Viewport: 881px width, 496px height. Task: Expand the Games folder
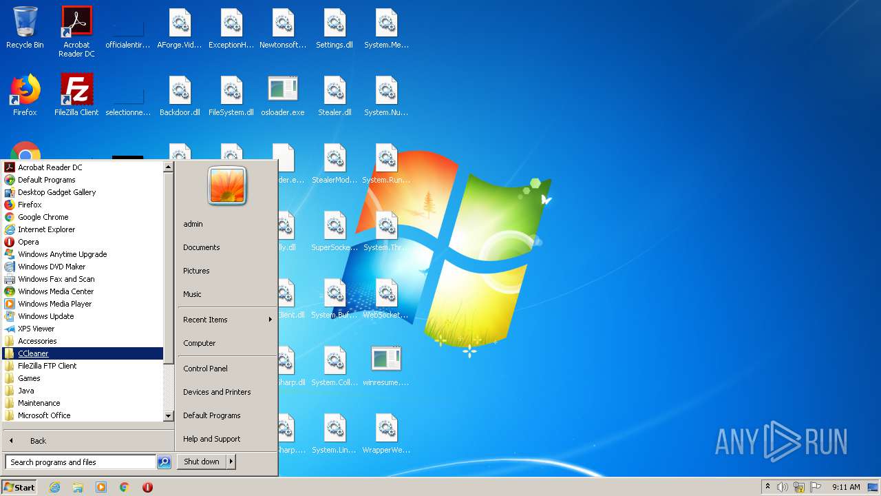point(83,378)
